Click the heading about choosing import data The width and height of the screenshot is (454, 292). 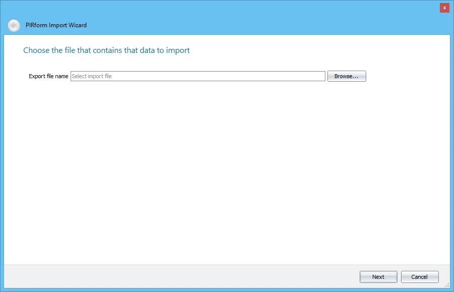tap(106, 50)
